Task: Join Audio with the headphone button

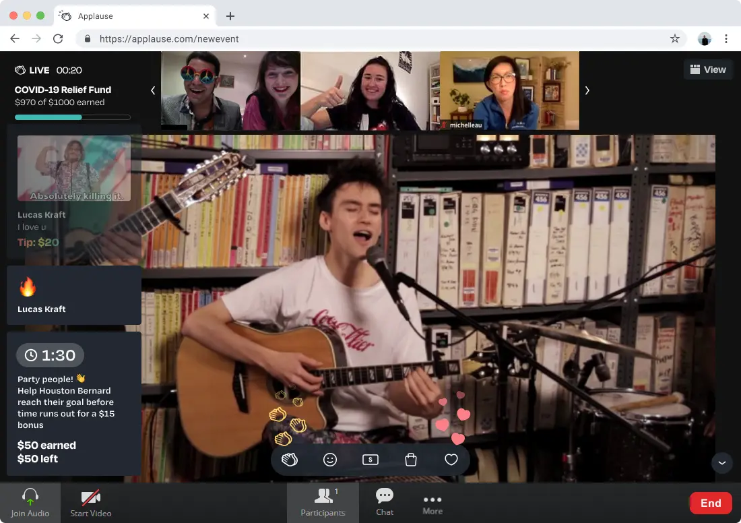Action: [x=30, y=502]
